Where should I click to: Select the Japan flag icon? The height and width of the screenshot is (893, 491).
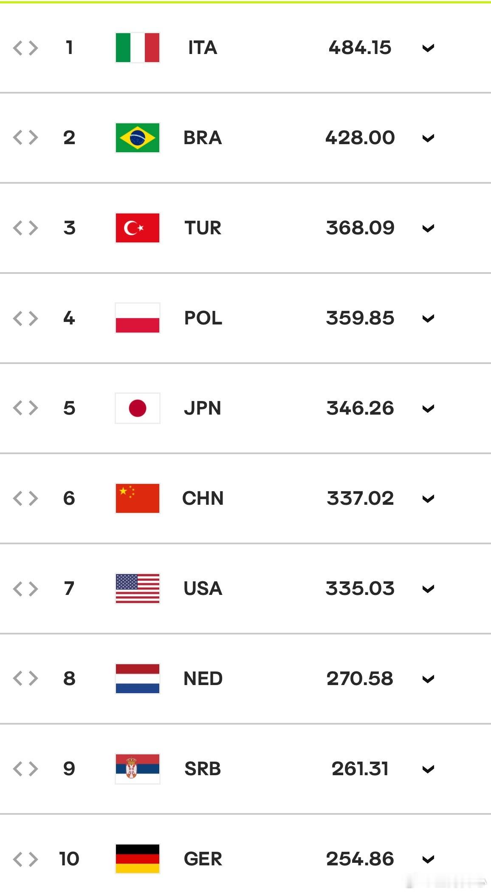(x=138, y=408)
